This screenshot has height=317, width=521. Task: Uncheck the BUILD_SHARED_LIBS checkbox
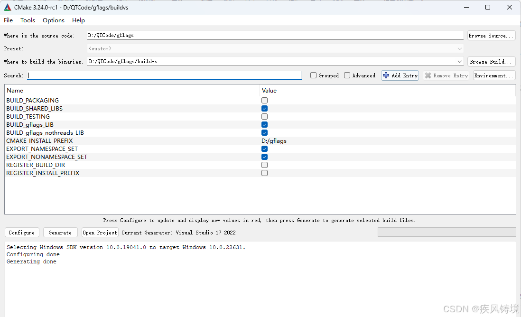(264, 108)
